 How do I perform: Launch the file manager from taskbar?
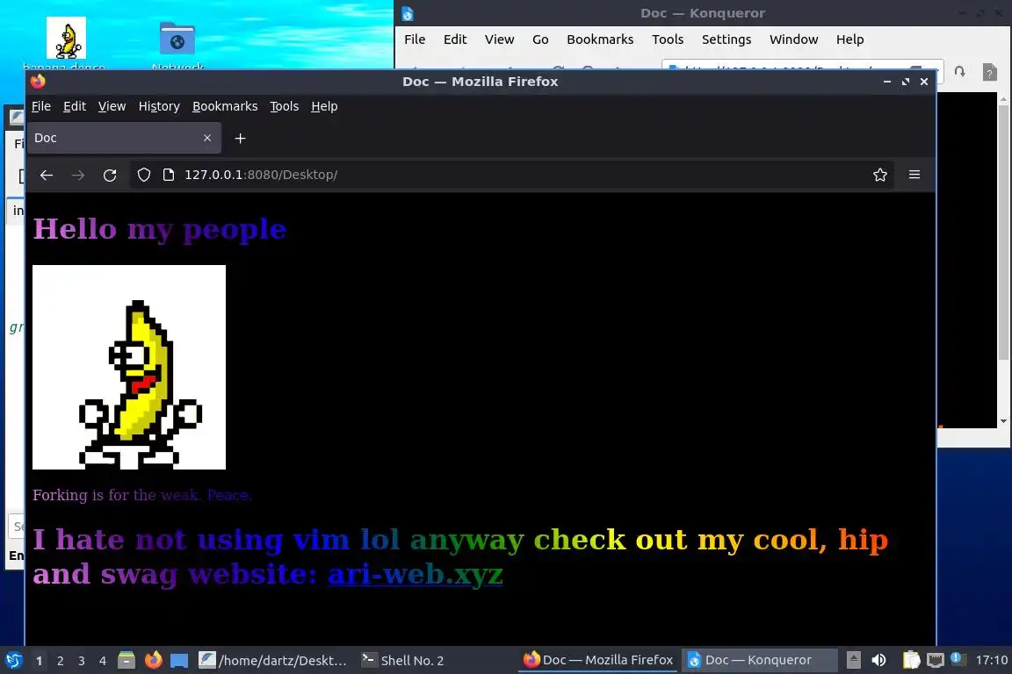click(126, 660)
